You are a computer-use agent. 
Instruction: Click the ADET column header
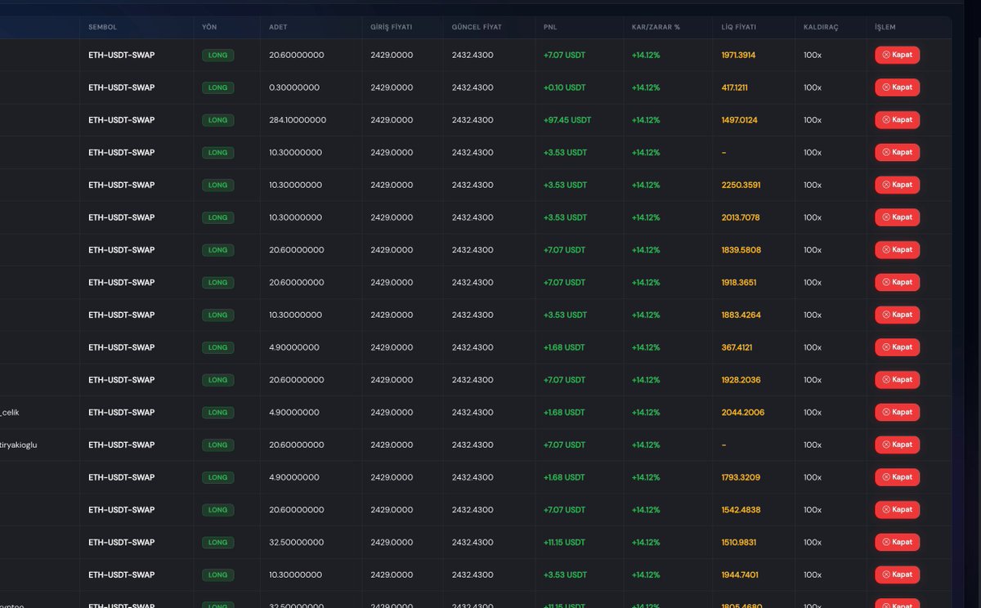click(x=278, y=27)
